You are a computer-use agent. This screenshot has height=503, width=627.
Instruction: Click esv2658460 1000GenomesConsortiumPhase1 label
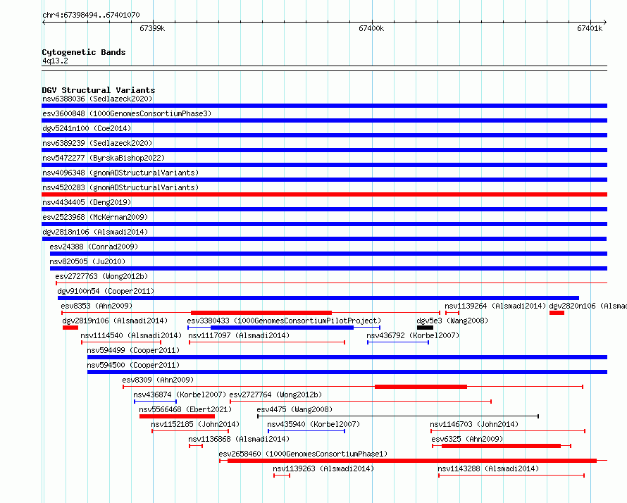(303, 454)
